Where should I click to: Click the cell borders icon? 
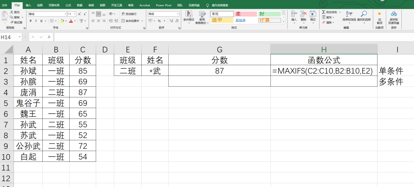52,21
